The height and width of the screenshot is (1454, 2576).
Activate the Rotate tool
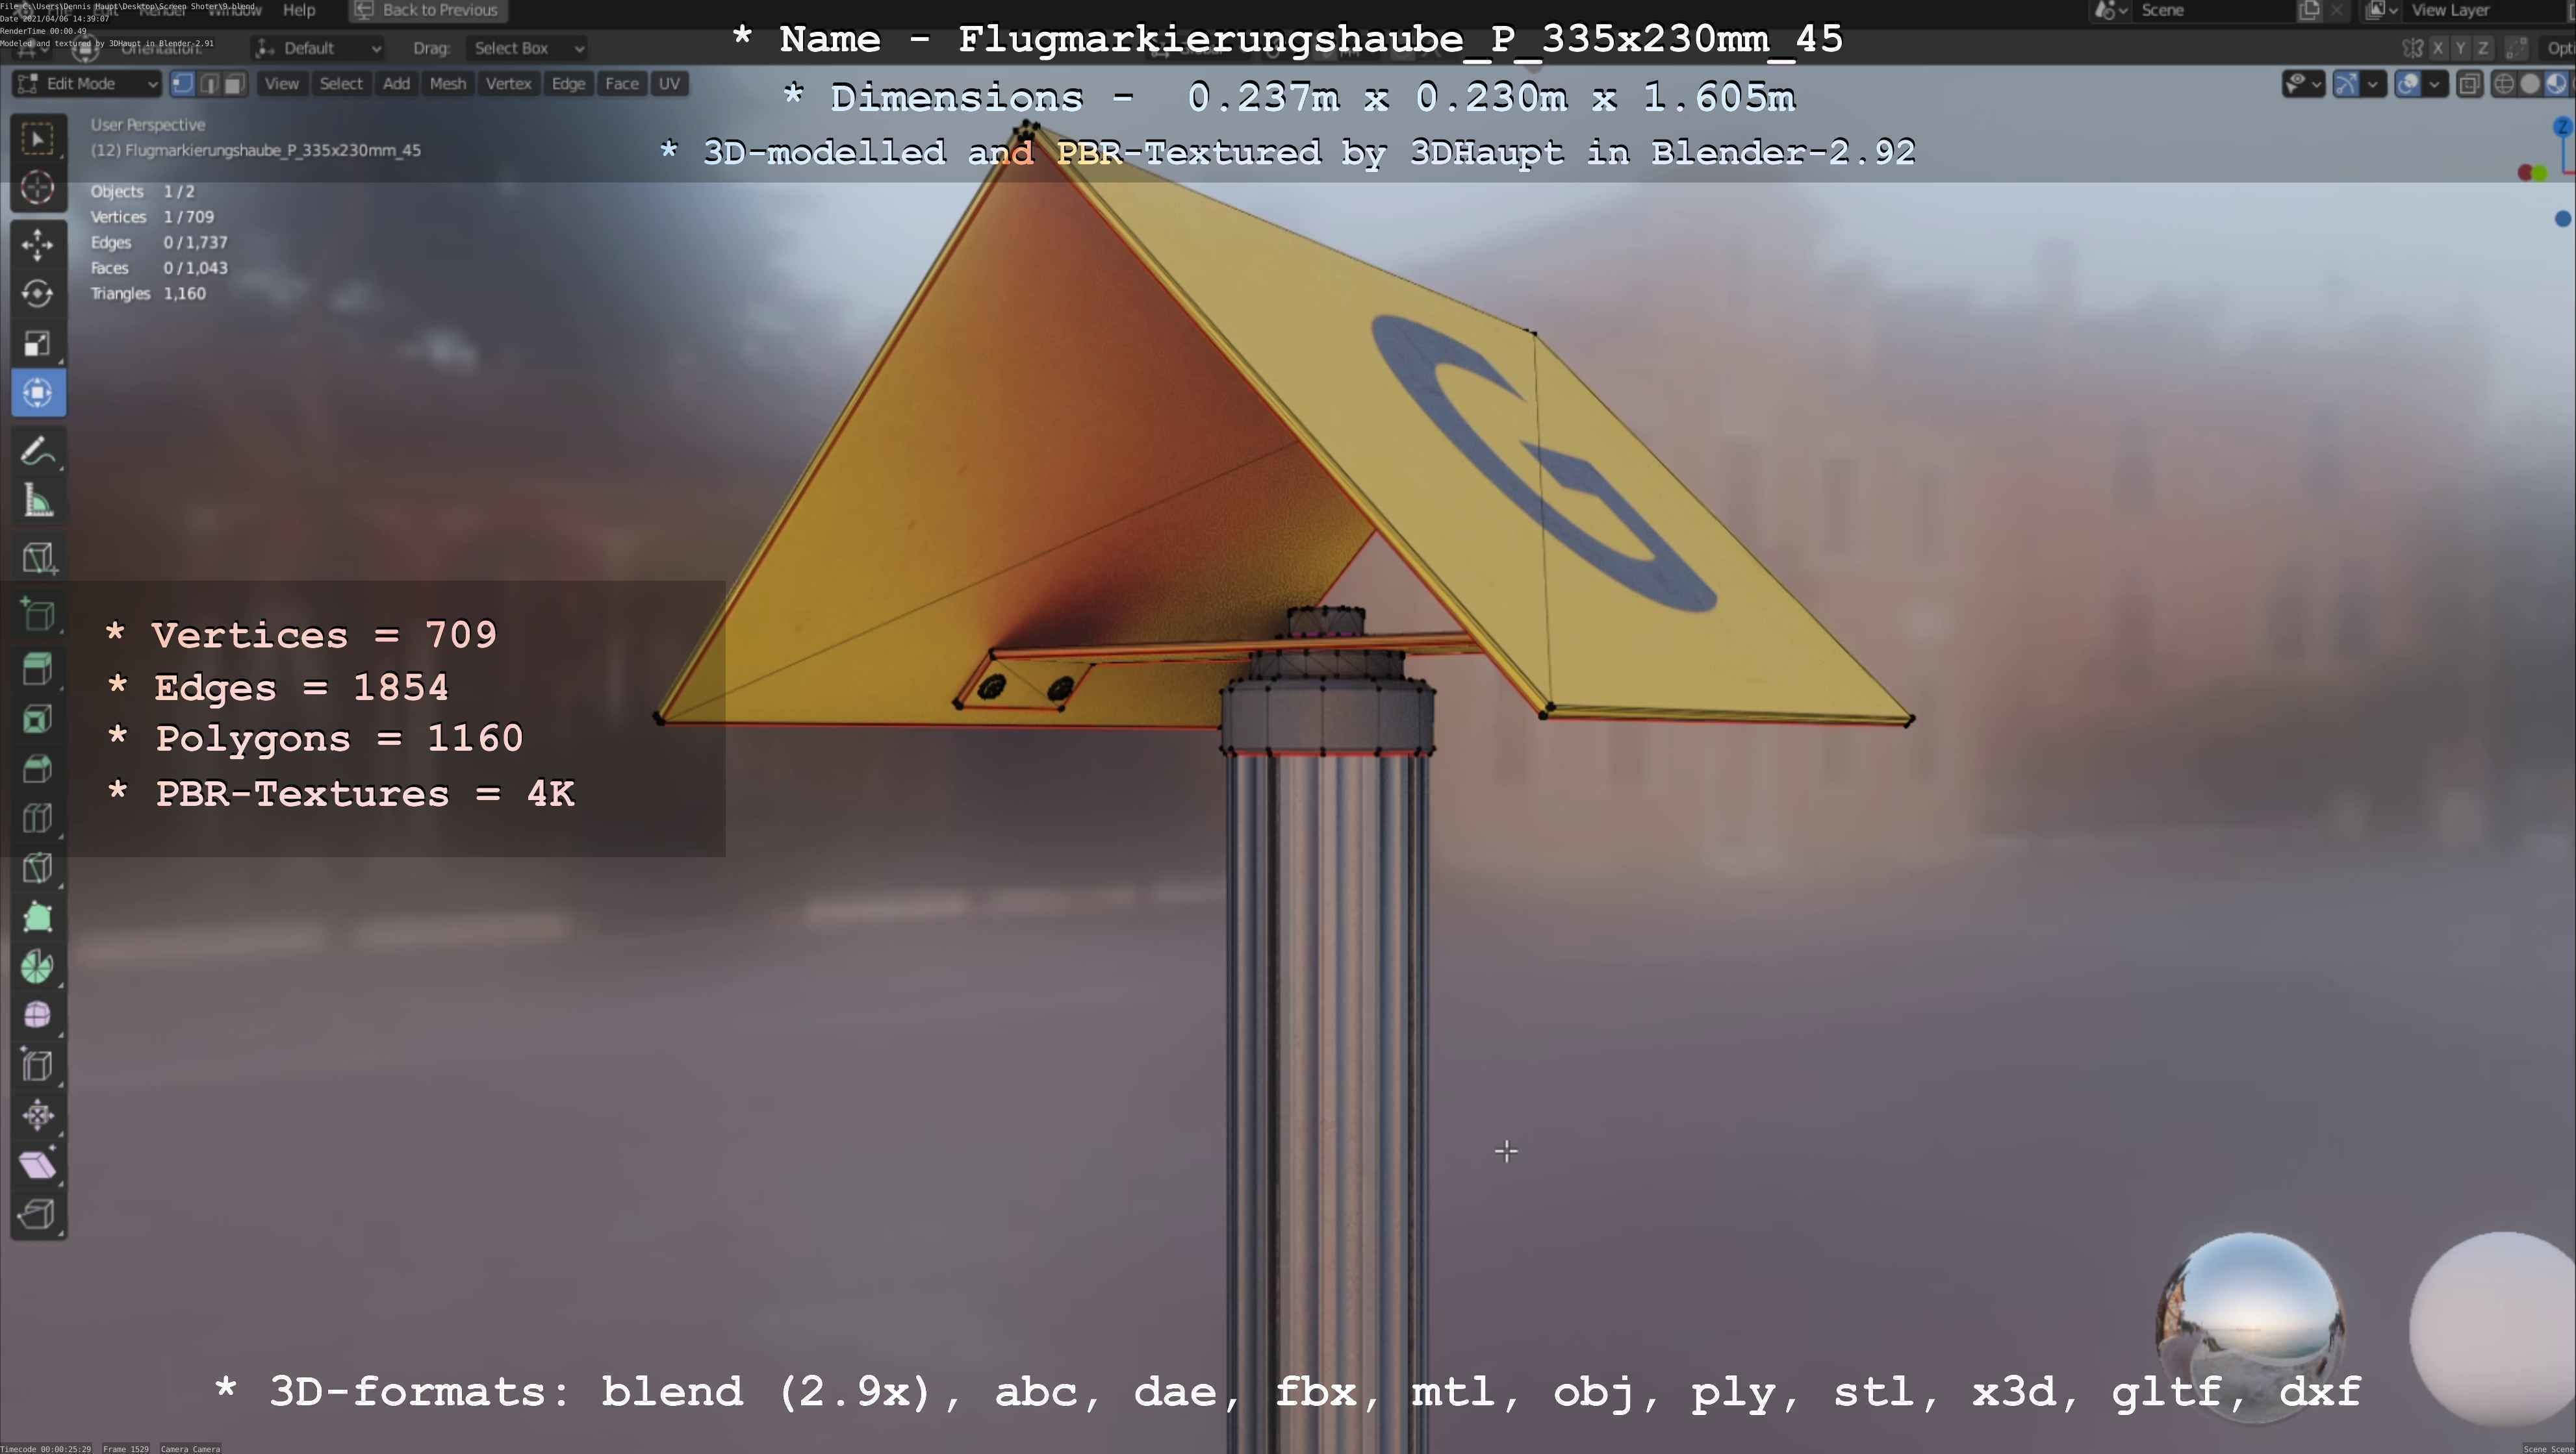(x=38, y=294)
